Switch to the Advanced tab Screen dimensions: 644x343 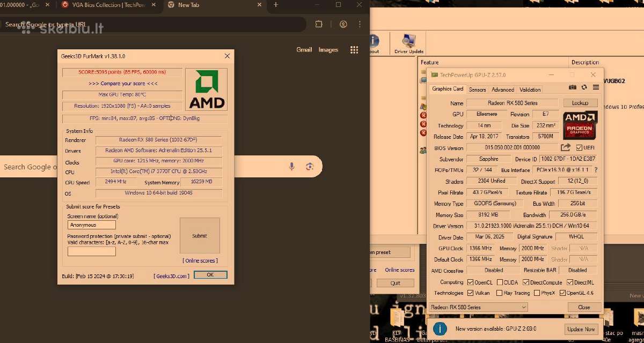(503, 90)
